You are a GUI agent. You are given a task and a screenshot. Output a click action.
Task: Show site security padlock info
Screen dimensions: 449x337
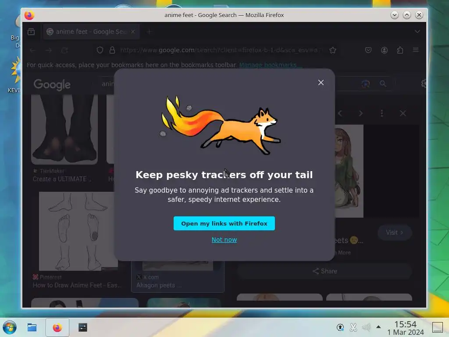click(112, 50)
